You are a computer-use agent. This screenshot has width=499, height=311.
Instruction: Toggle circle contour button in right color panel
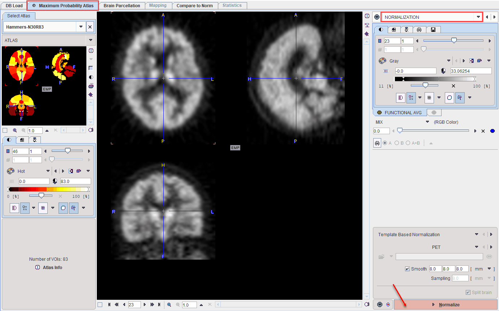click(x=449, y=97)
